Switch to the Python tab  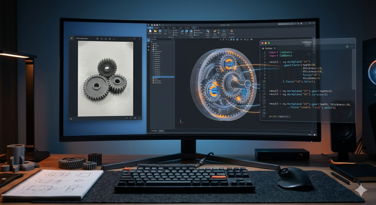click(x=268, y=48)
